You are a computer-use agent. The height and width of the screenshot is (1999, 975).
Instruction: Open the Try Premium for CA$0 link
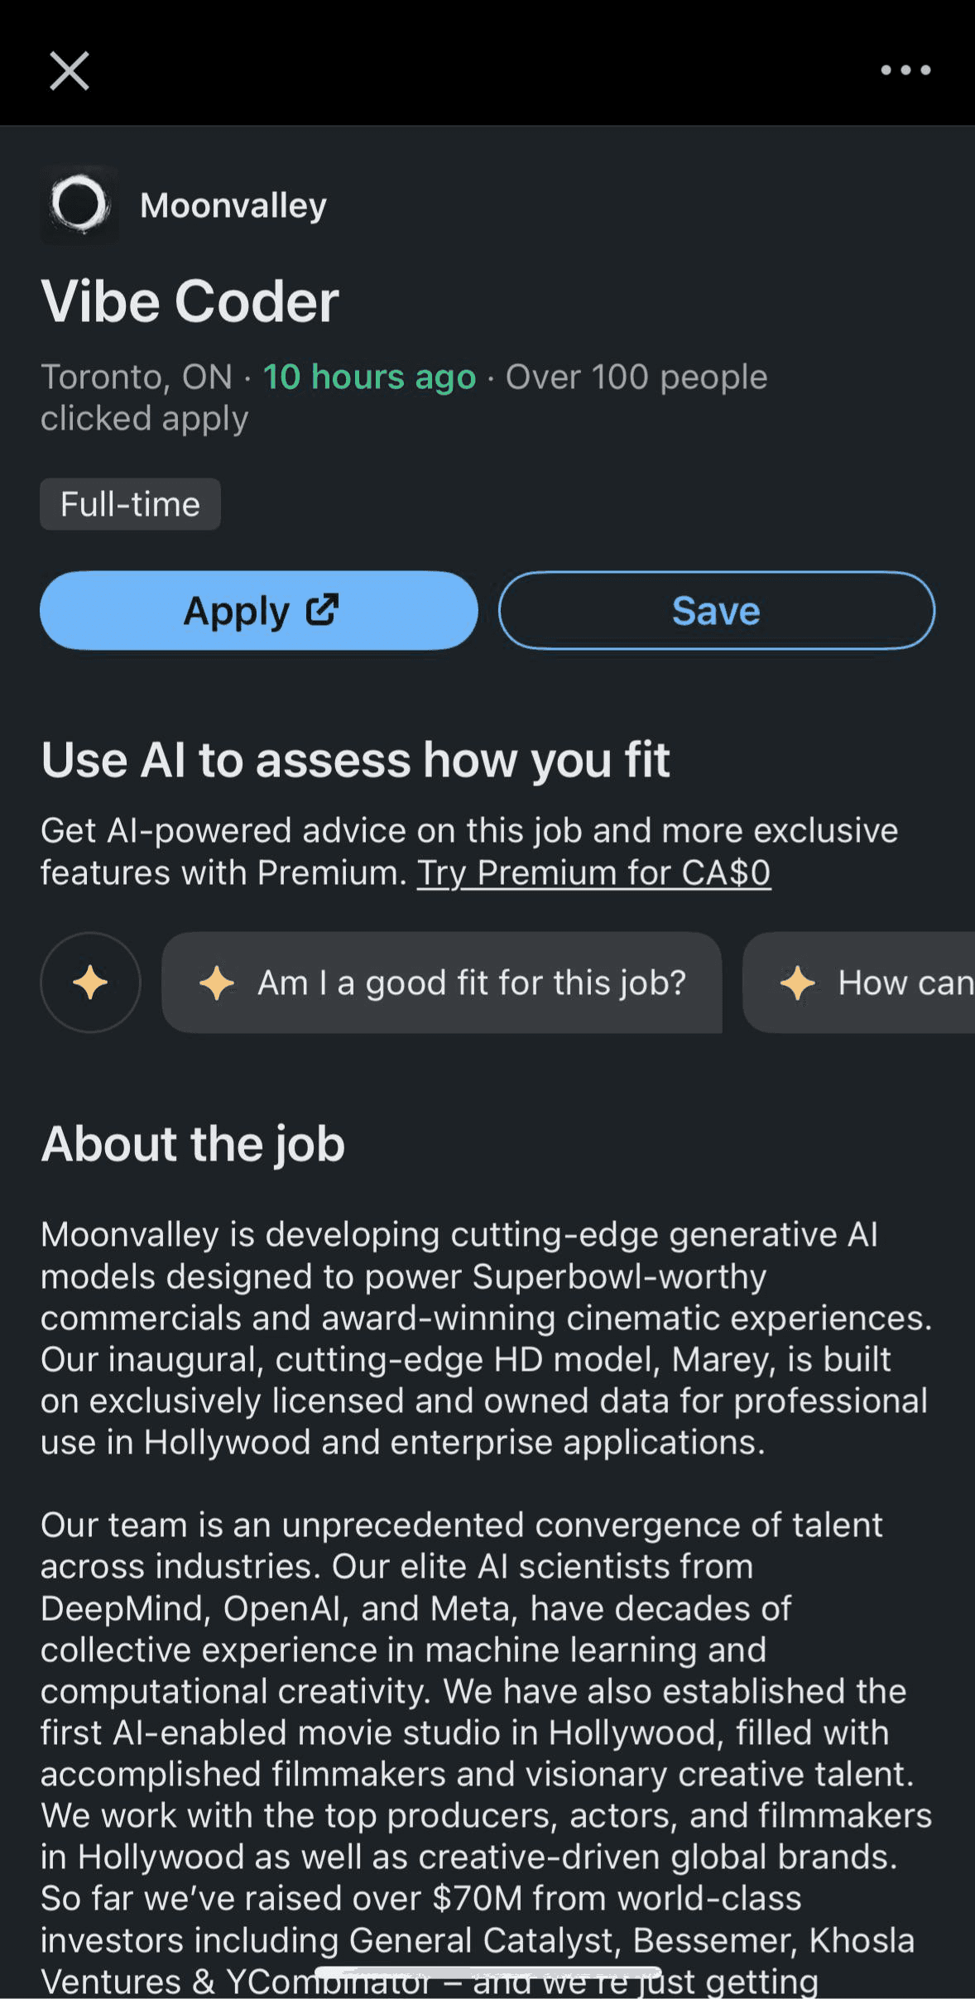(x=593, y=872)
